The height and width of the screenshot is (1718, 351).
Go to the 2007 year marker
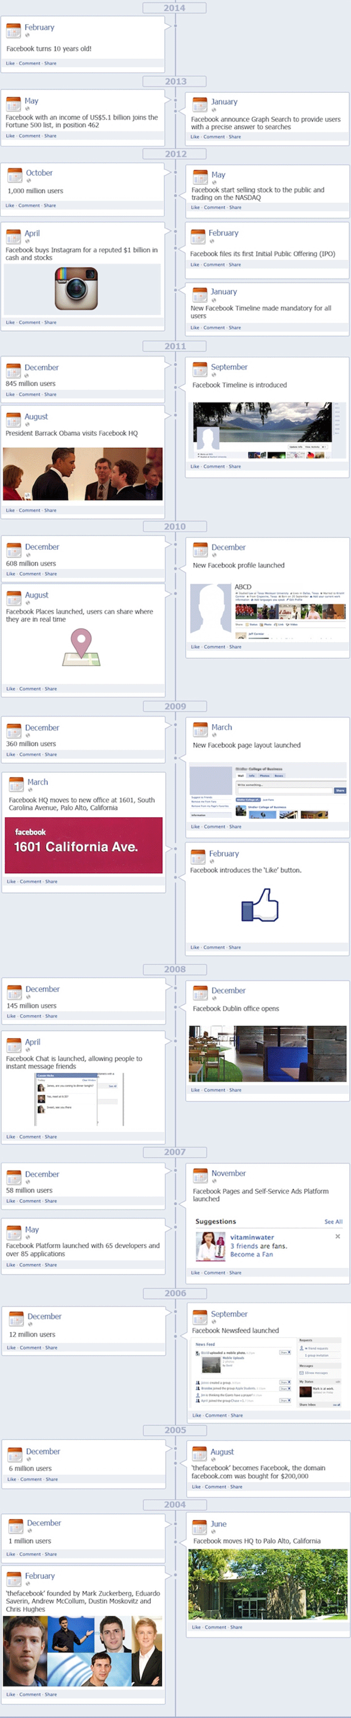(175, 1152)
